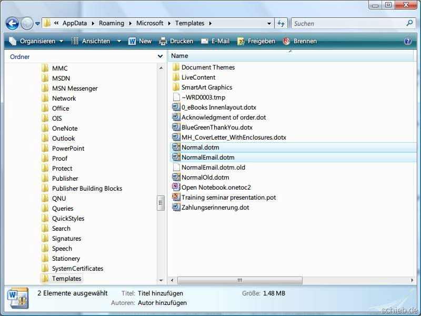Select the Outlook folder in tree
The height and width of the screenshot is (316, 421).
pos(58,139)
